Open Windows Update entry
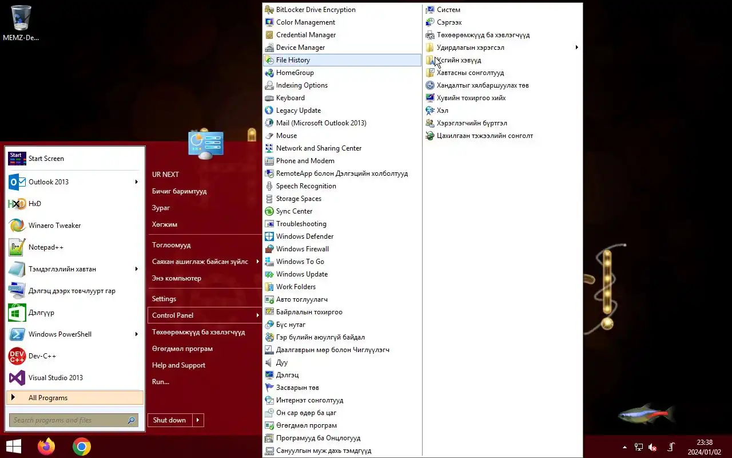The height and width of the screenshot is (458, 732). pyautogui.click(x=342, y=274)
